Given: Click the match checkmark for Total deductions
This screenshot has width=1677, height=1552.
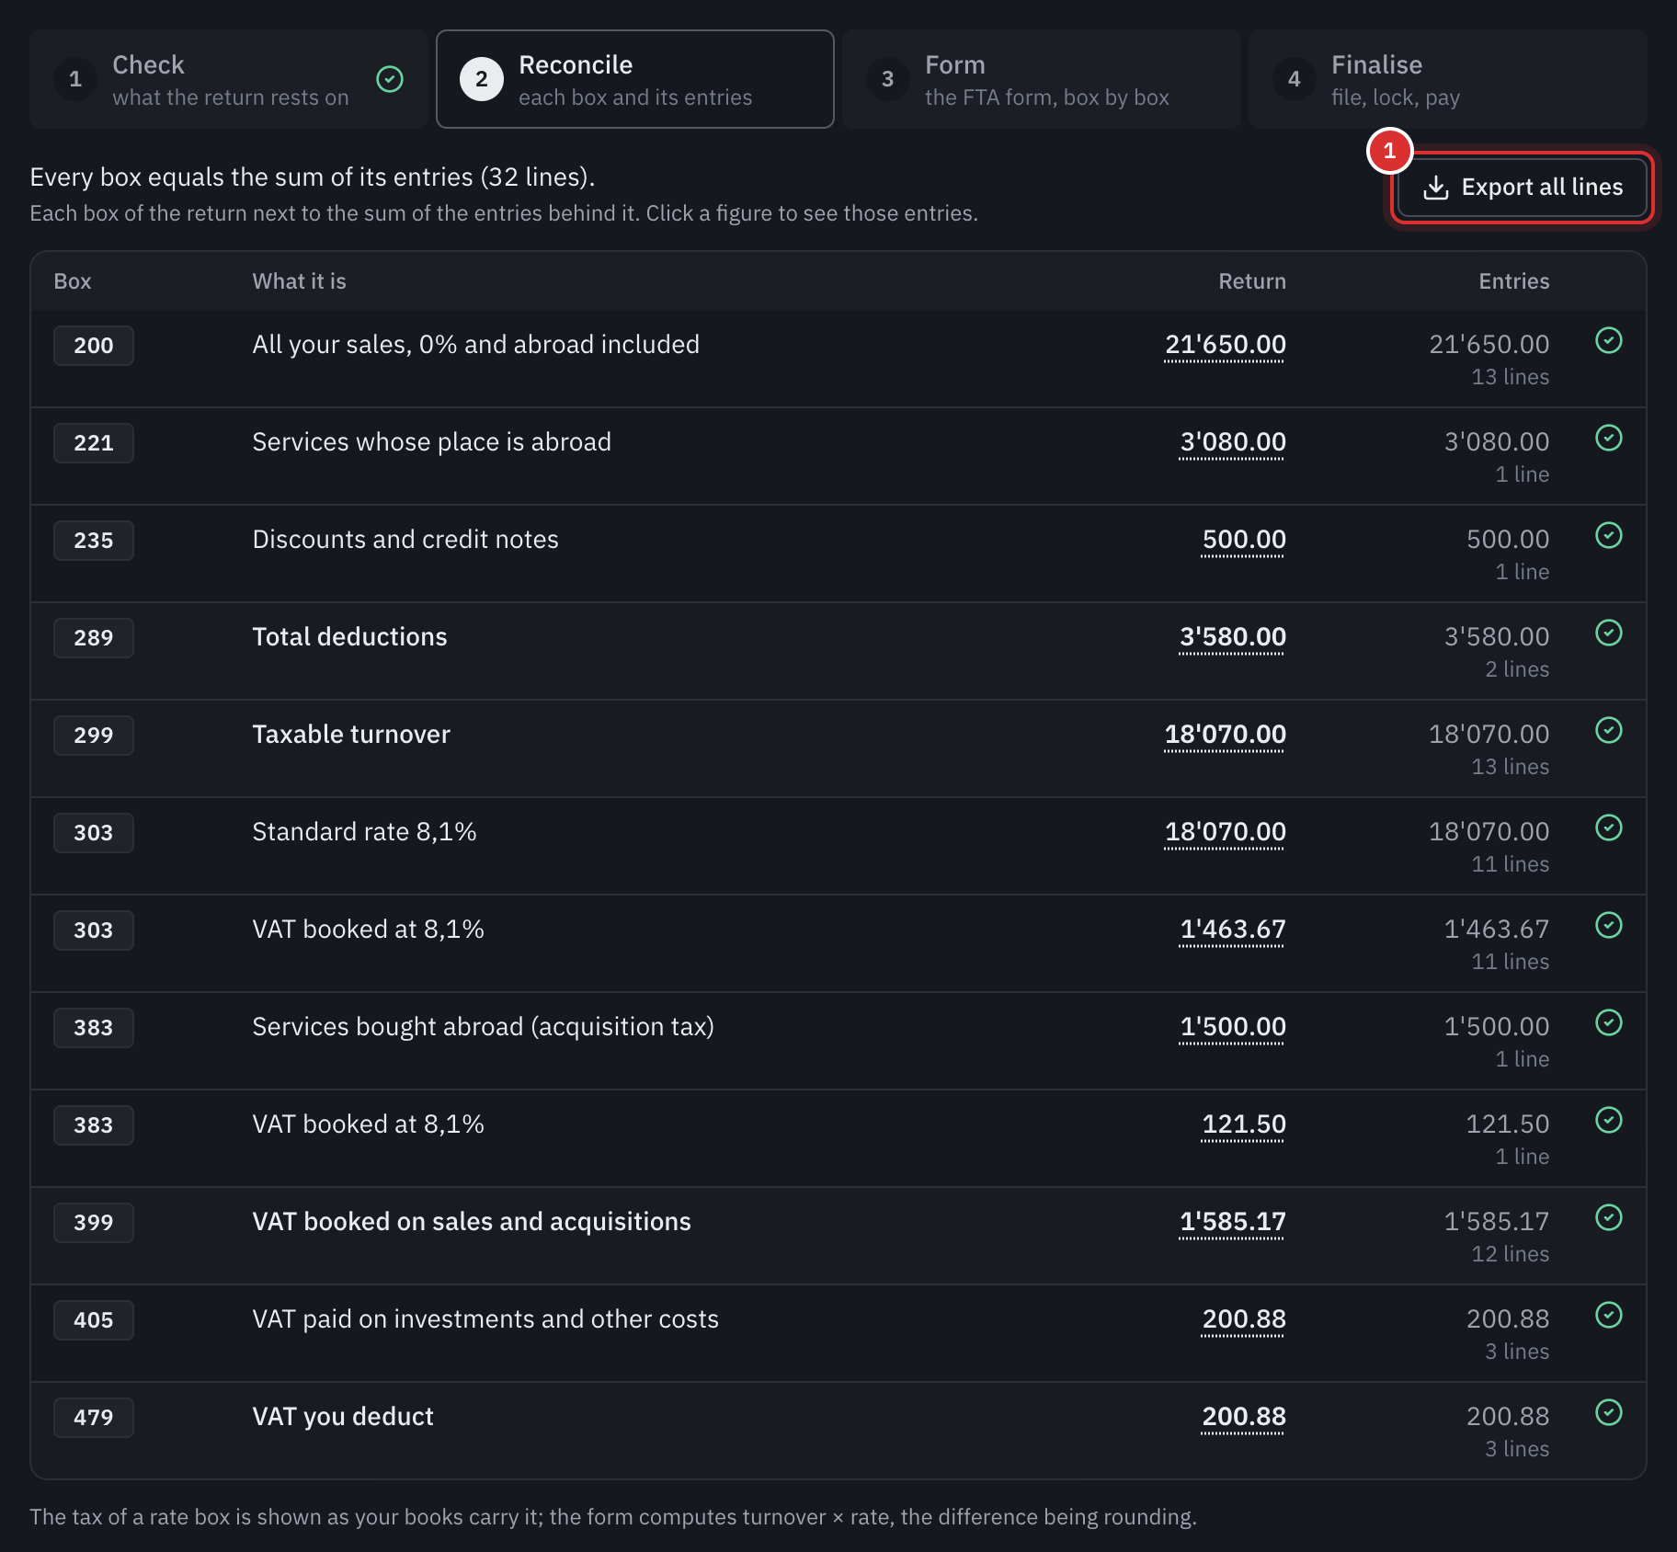Looking at the screenshot, I should pos(1609,633).
